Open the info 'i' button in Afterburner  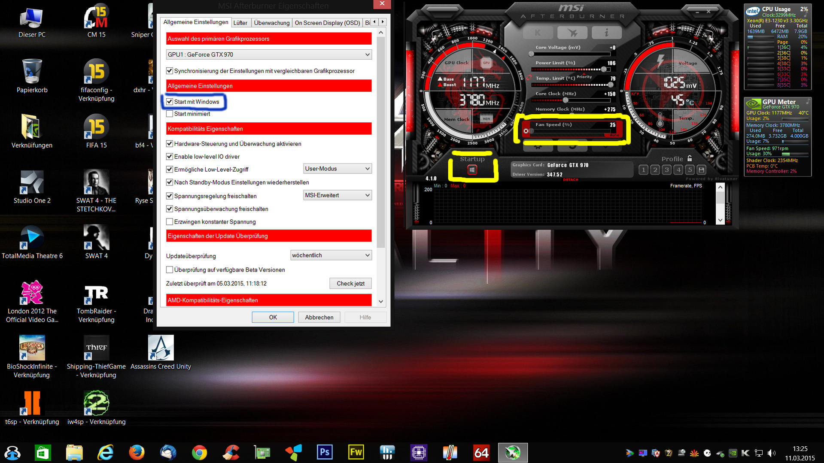(606, 33)
